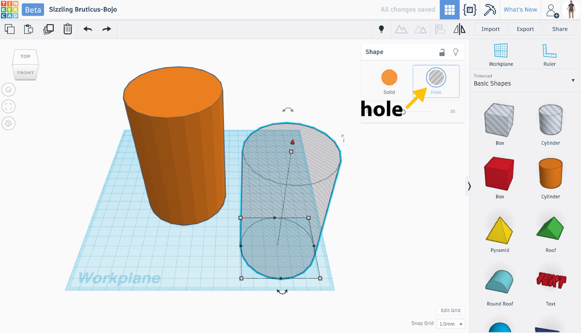Open the Basic Shapes category dropdown
Image resolution: width=581 pixels, height=333 pixels.
tap(524, 80)
